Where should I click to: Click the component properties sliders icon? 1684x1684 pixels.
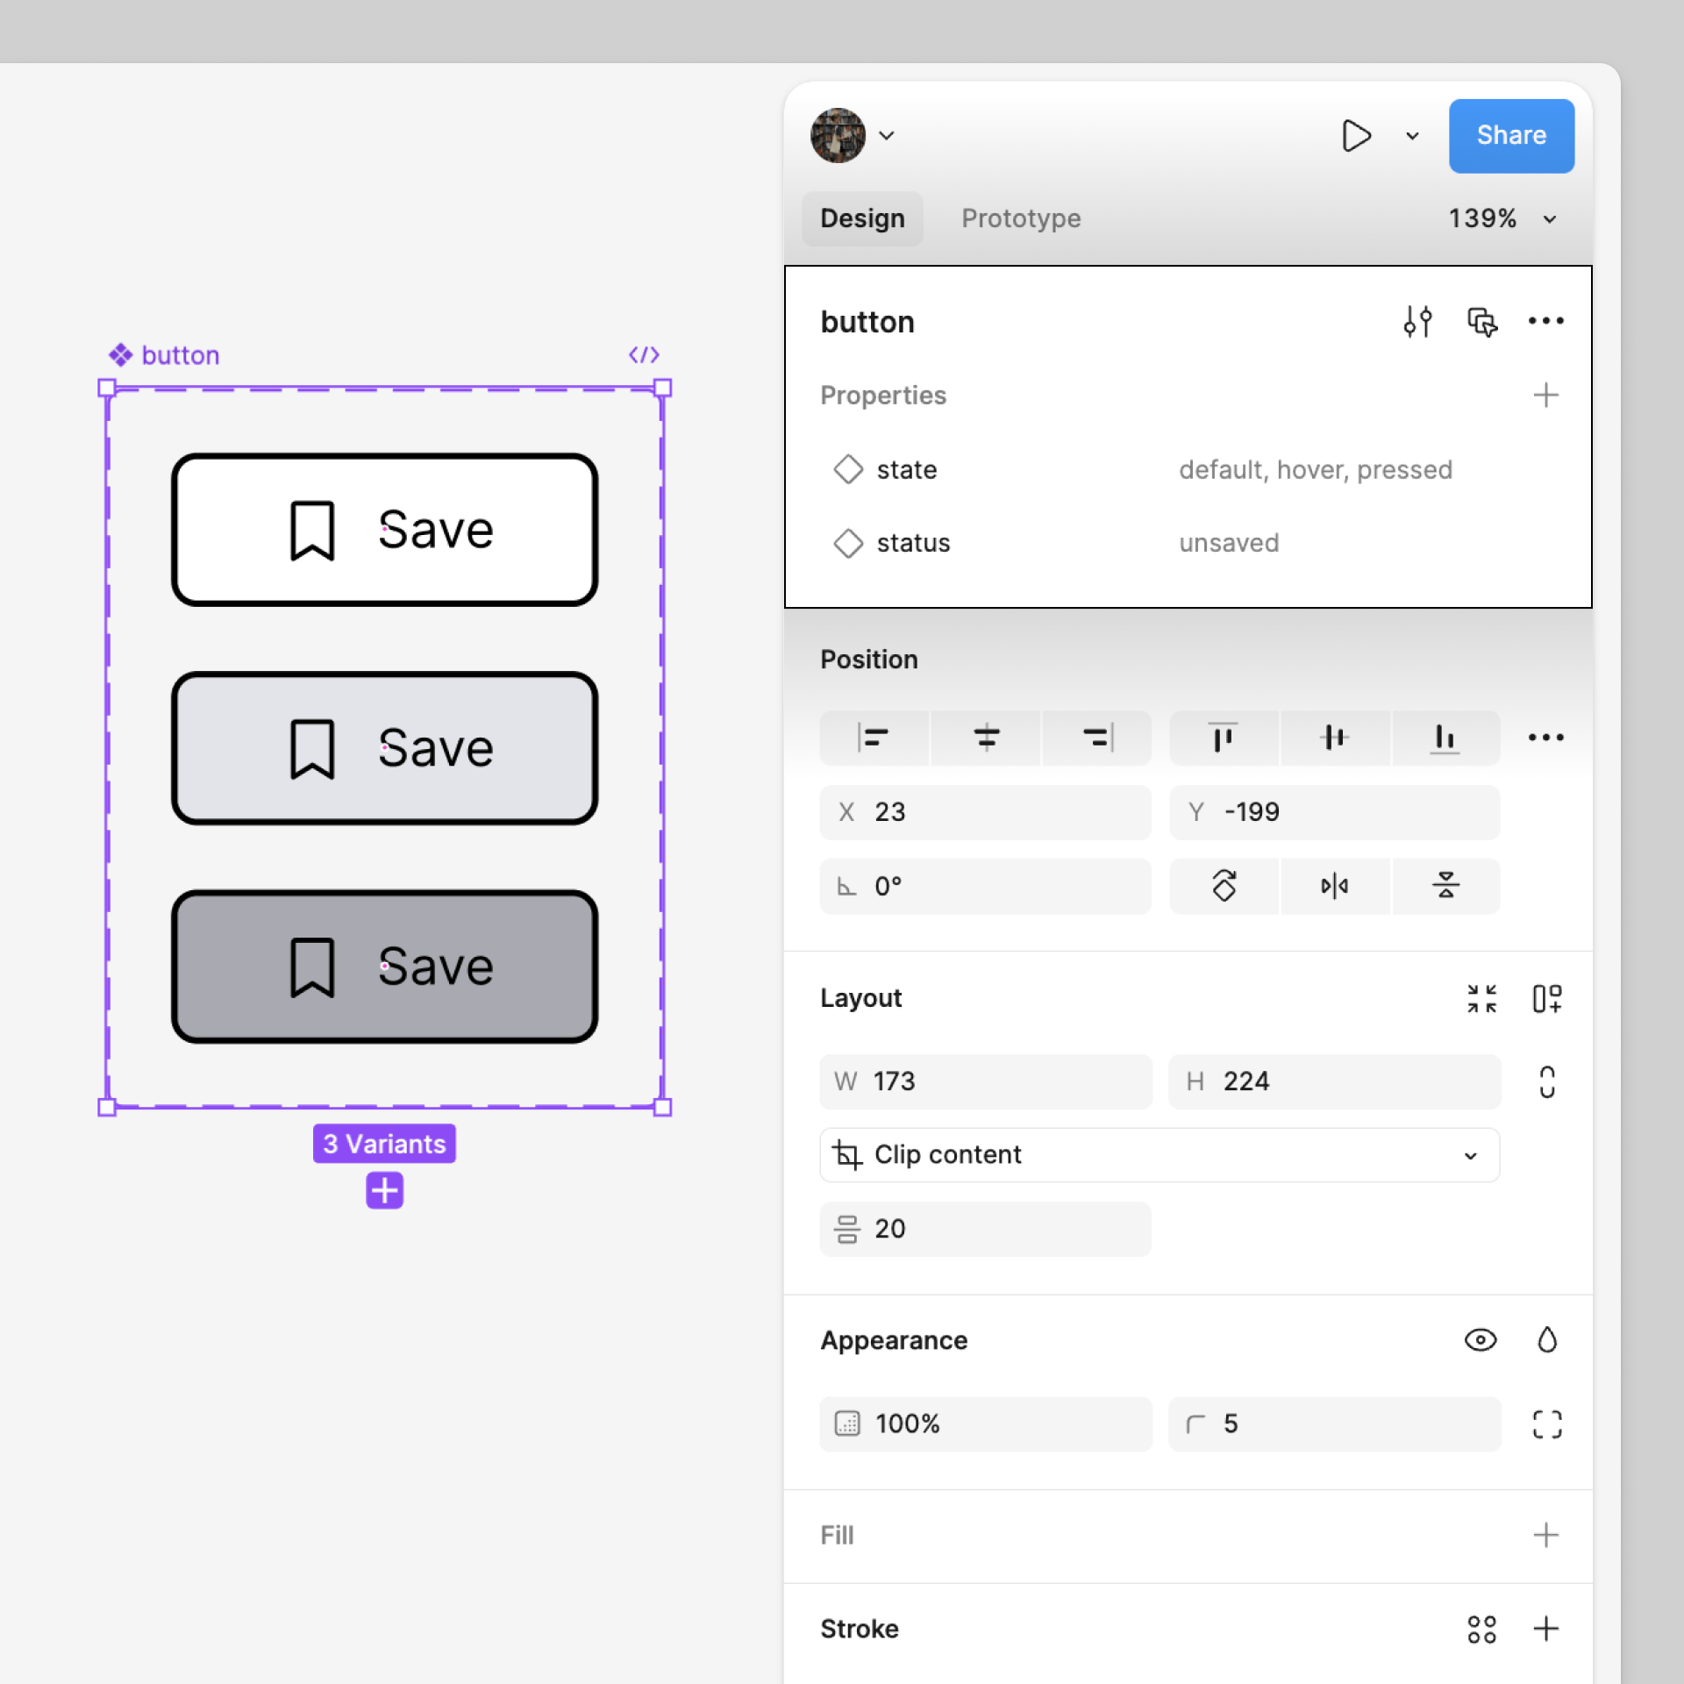tap(1417, 322)
